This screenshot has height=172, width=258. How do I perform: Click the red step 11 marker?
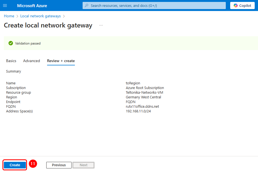click(x=33, y=164)
